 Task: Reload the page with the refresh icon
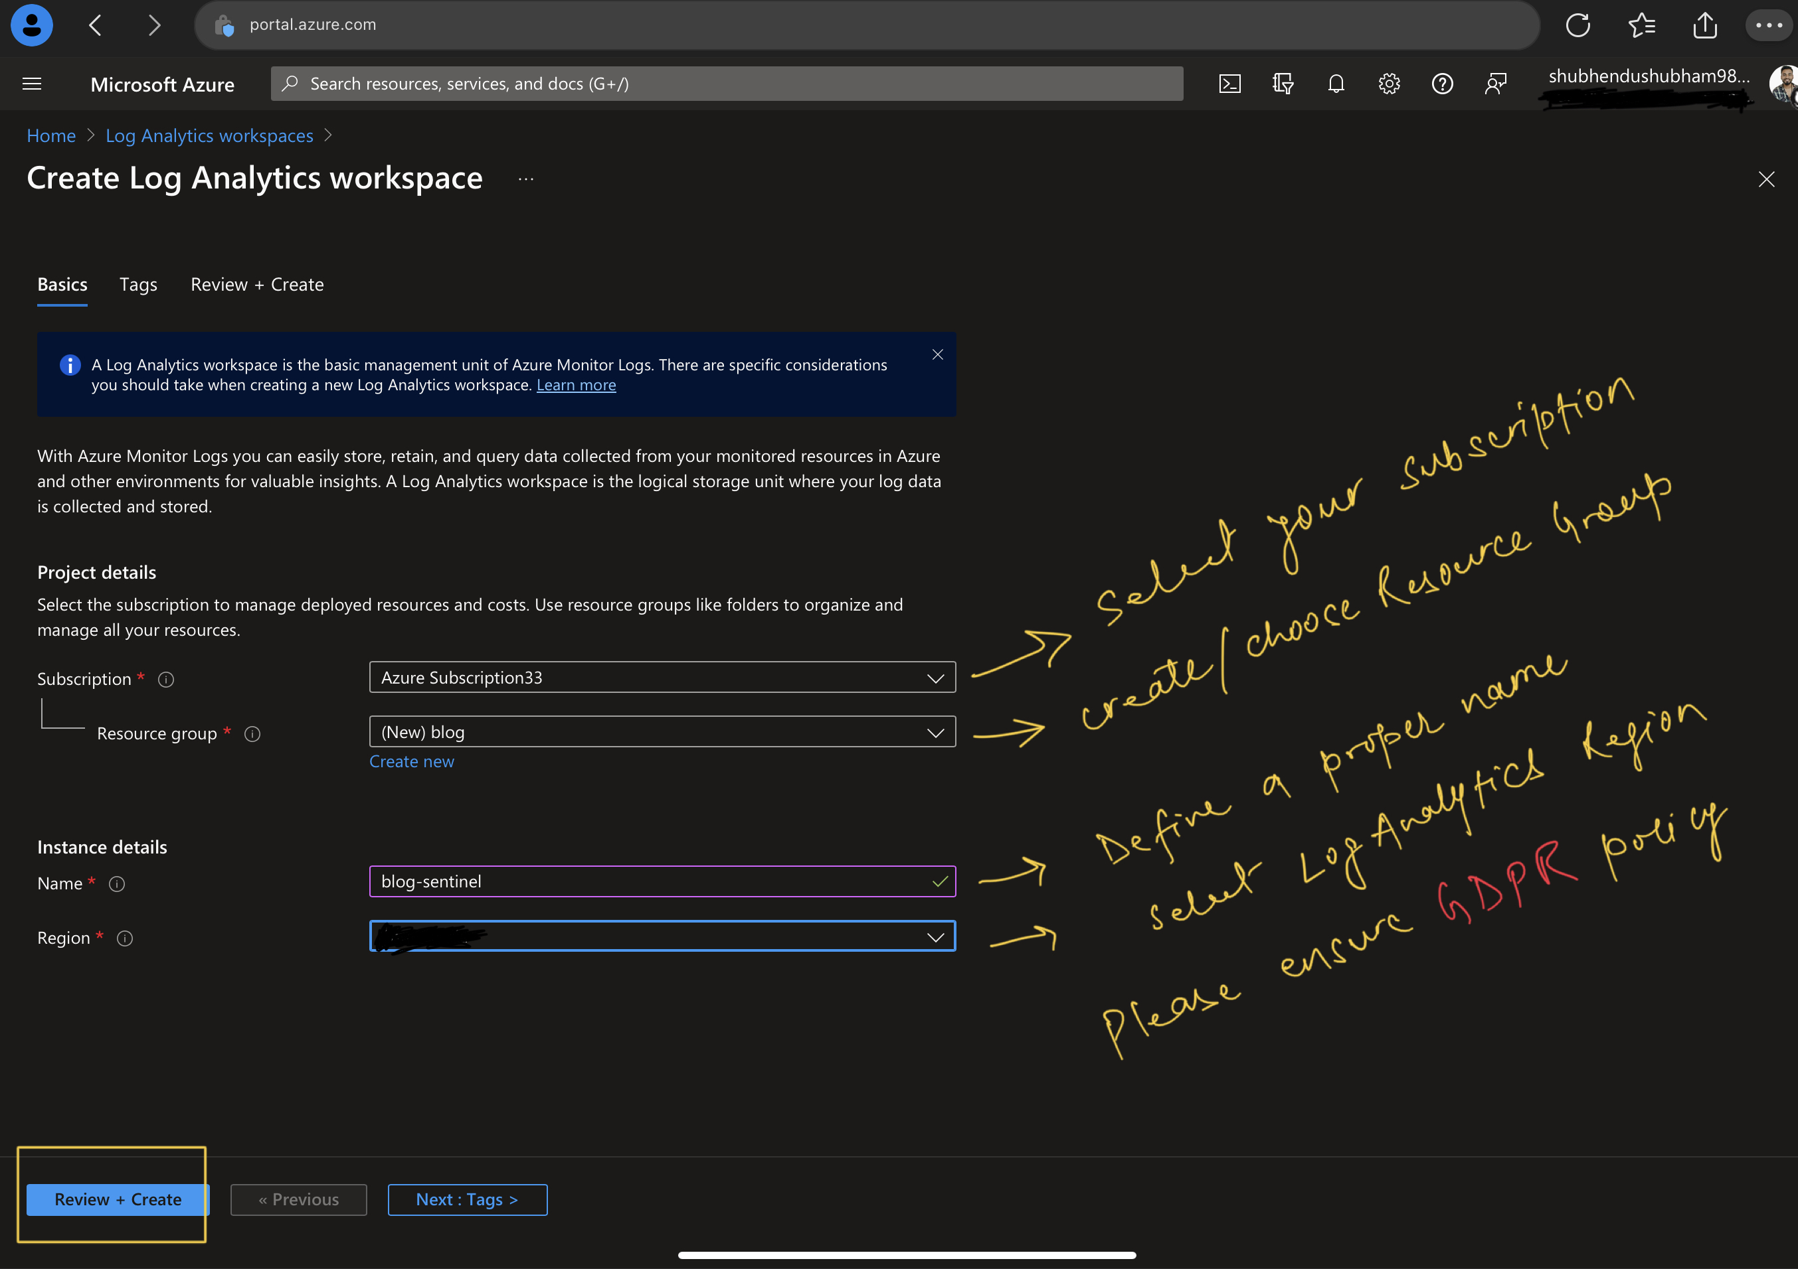click(x=1577, y=25)
